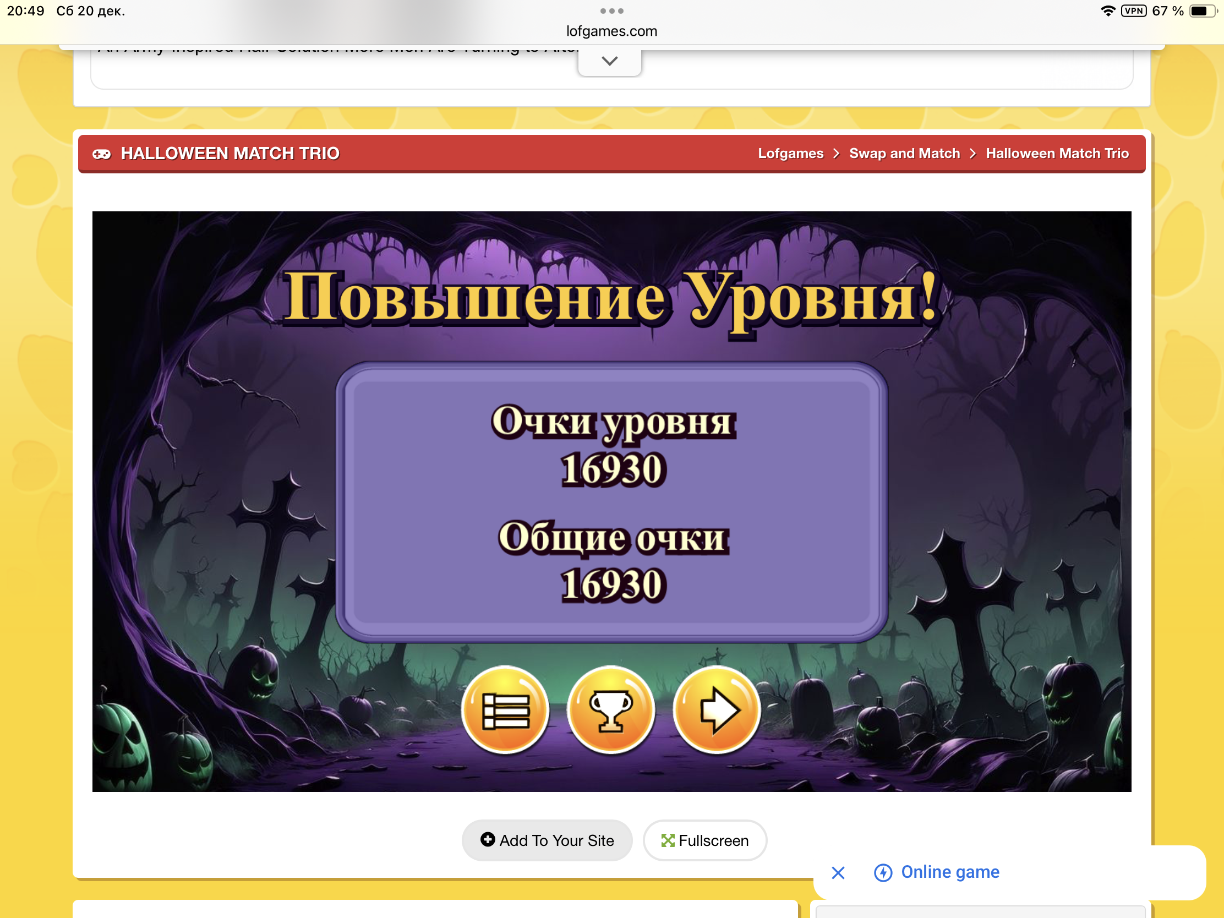The image size is (1224, 918).
Task: Expand the ad chevron dropdown
Action: (x=609, y=61)
